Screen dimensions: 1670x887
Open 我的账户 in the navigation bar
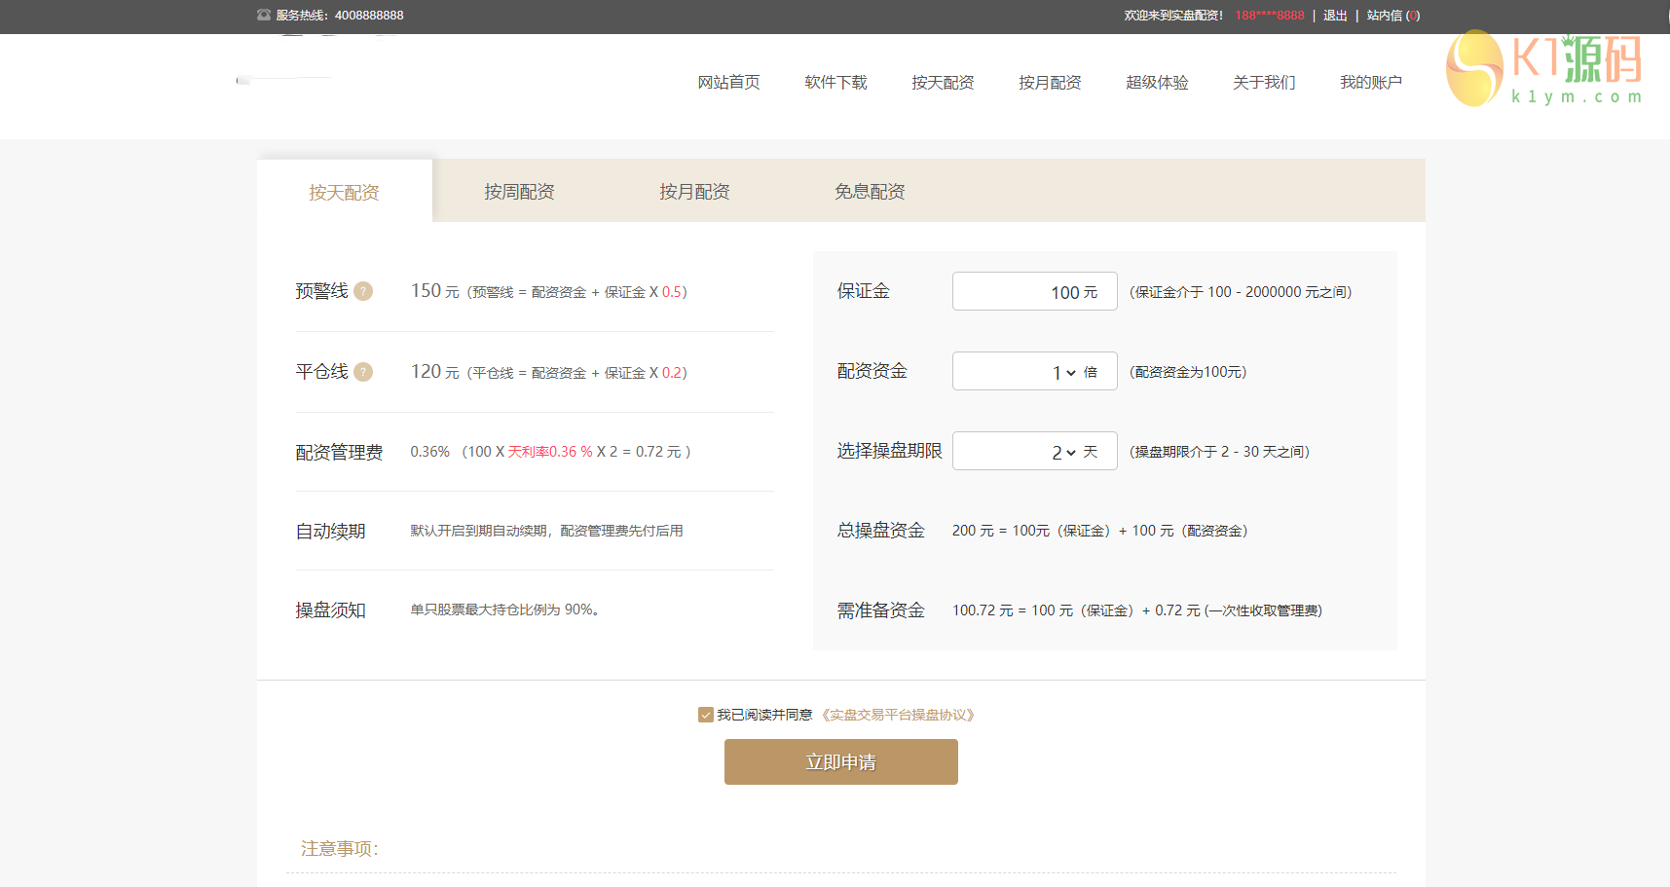coord(1370,83)
